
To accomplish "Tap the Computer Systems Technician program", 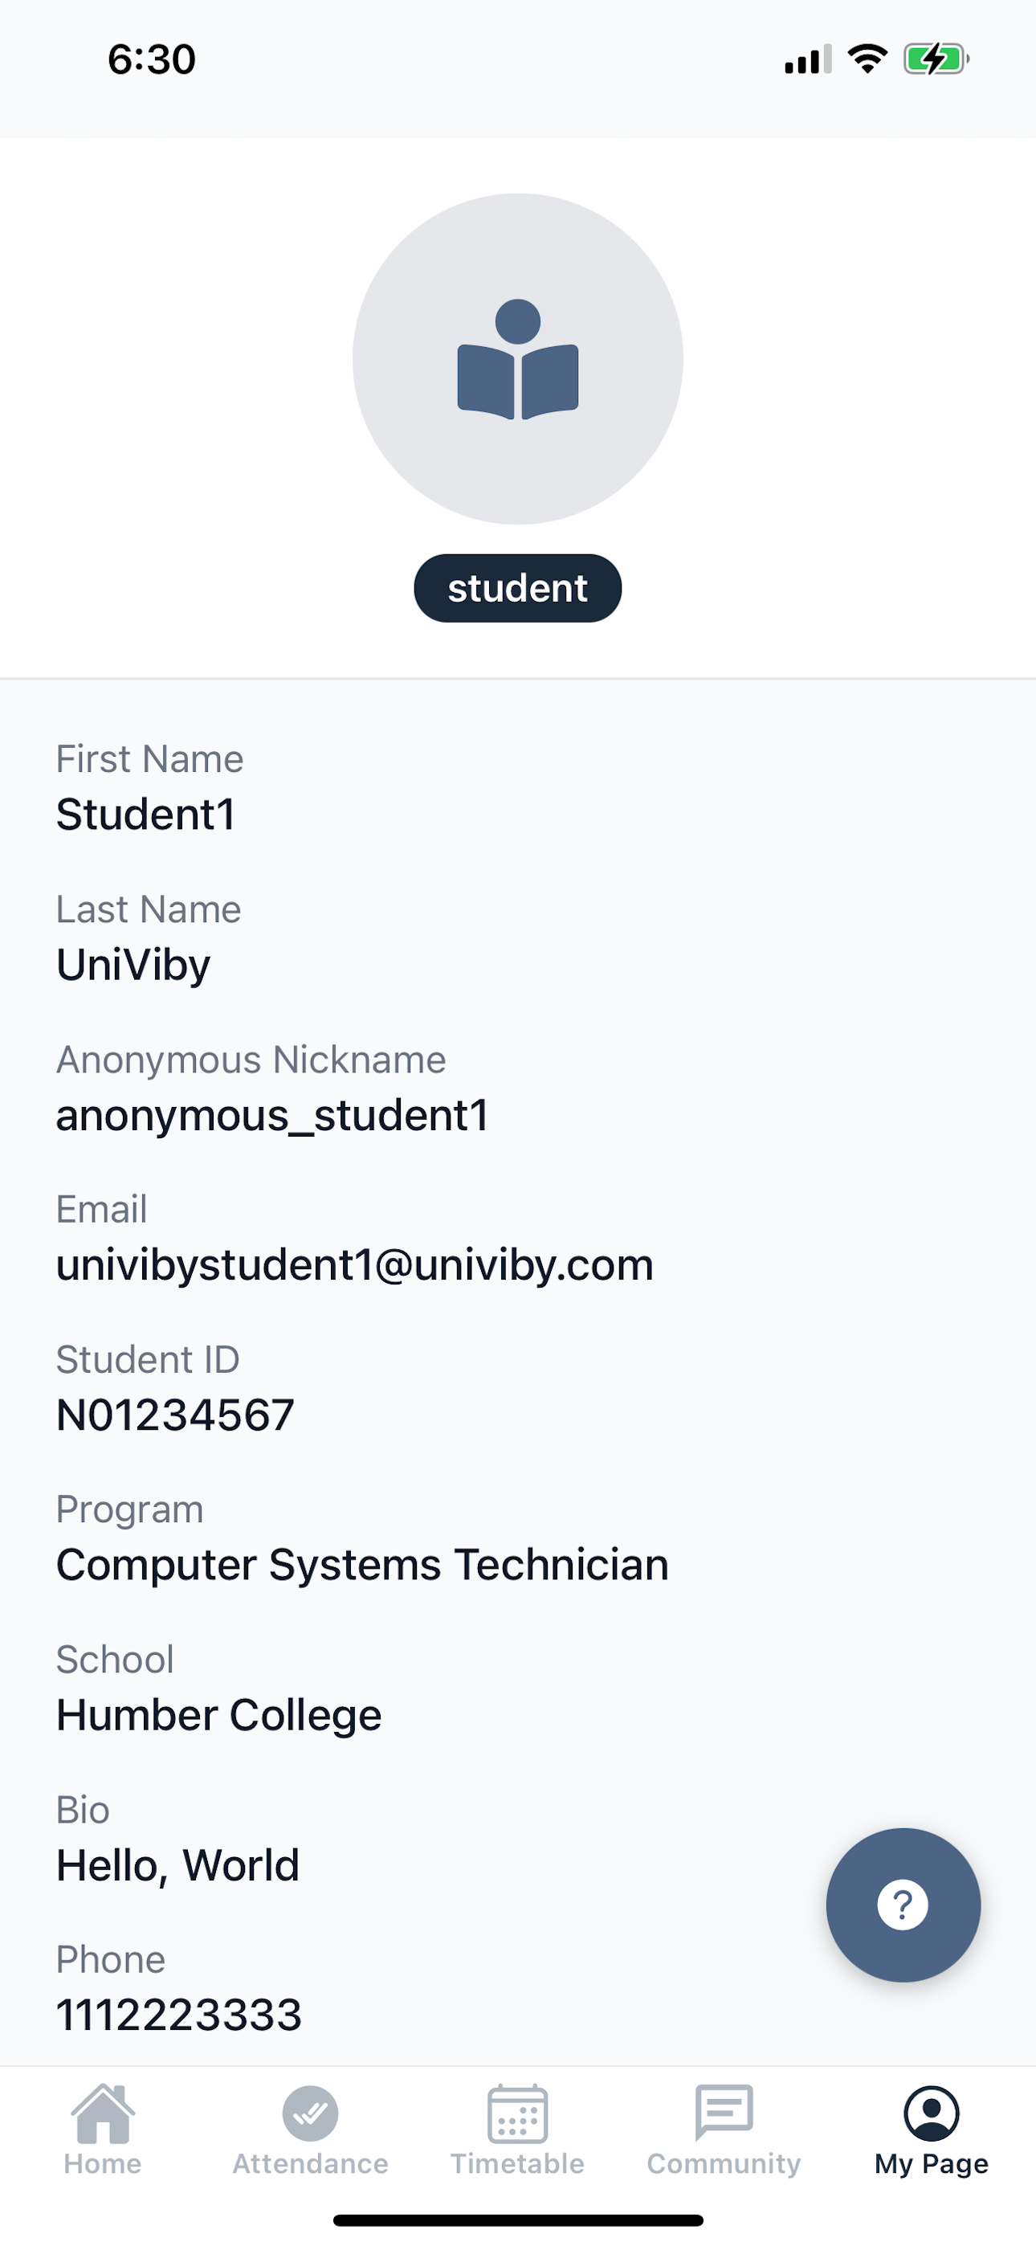I will click(x=362, y=1565).
